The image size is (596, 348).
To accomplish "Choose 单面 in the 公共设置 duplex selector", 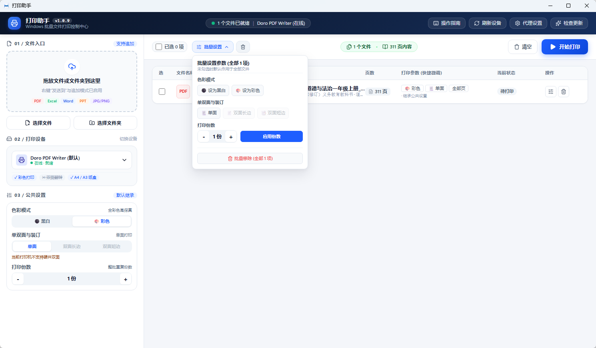I will [x=32, y=246].
